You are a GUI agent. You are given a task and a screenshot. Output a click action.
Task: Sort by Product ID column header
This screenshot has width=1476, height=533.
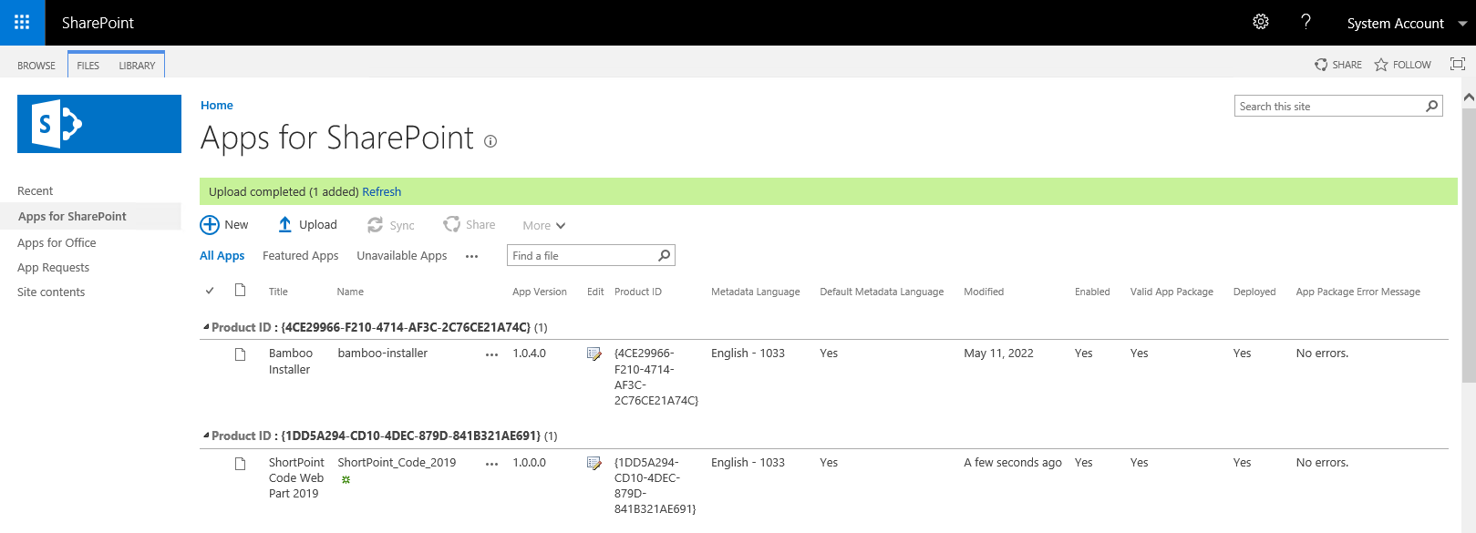pyautogui.click(x=638, y=292)
